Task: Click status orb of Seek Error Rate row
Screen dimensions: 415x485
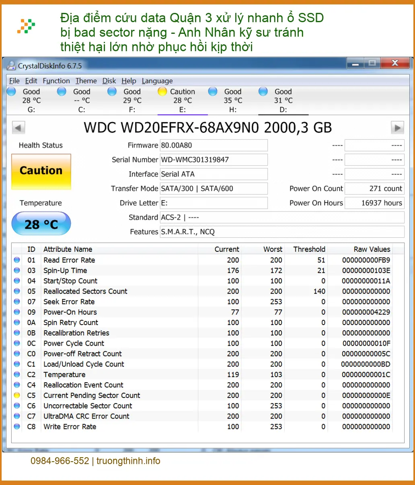Action: pyautogui.click(x=17, y=301)
